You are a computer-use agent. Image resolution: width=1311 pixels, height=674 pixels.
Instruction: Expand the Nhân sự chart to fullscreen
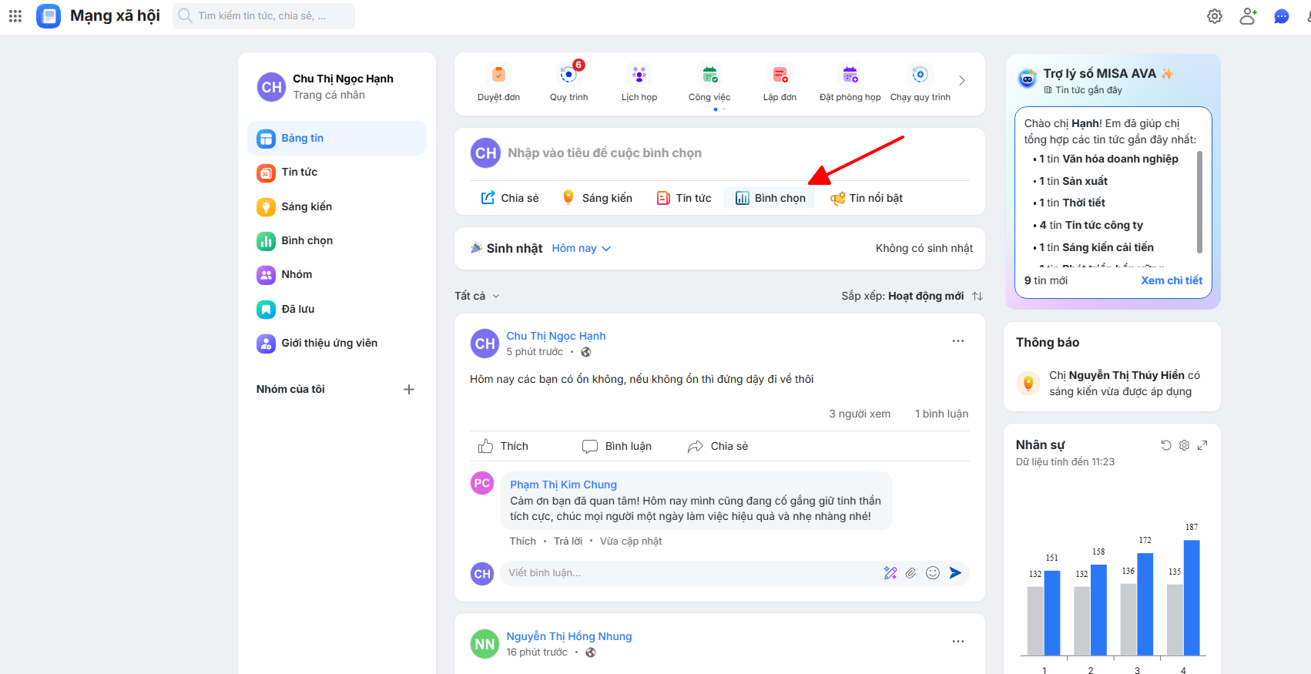click(1202, 445)
